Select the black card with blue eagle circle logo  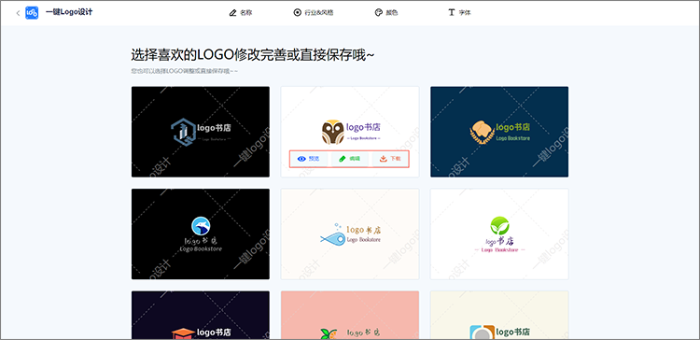pos(201,234)
